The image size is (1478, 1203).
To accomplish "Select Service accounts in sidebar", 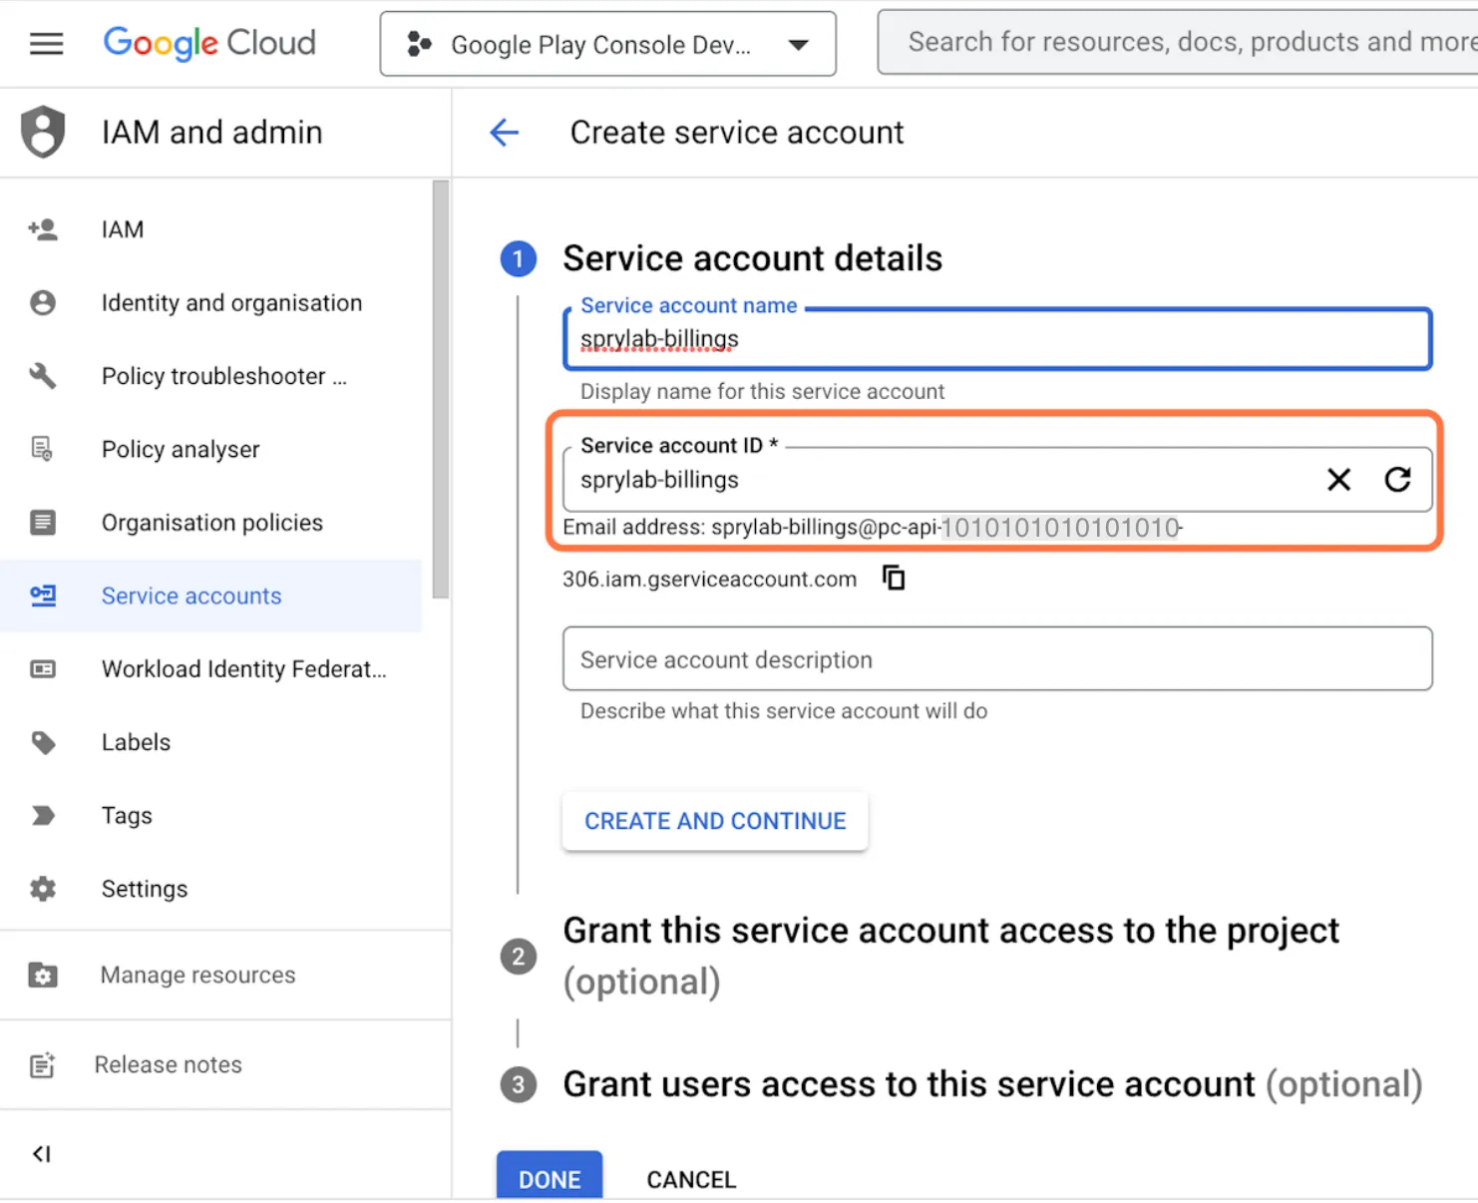I will [x=191, y=596].
